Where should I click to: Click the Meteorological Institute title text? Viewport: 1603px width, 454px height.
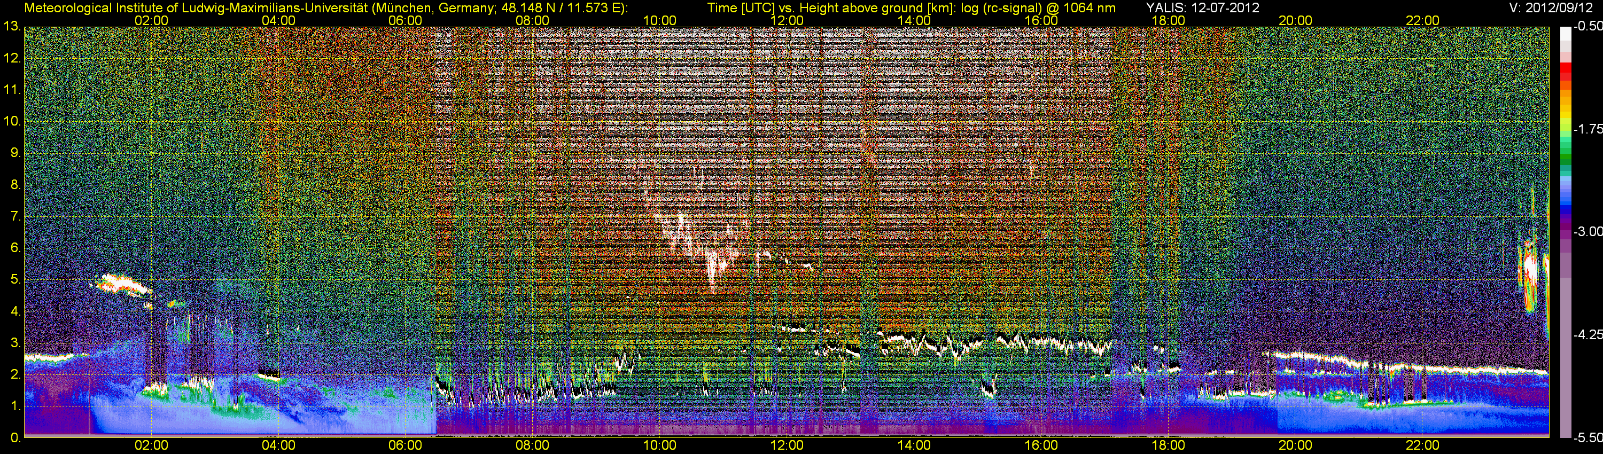click(x=326, y=8)
